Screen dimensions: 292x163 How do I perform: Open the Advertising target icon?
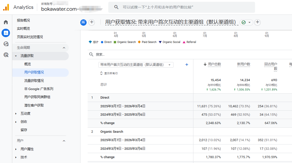(x=6, y=55)
